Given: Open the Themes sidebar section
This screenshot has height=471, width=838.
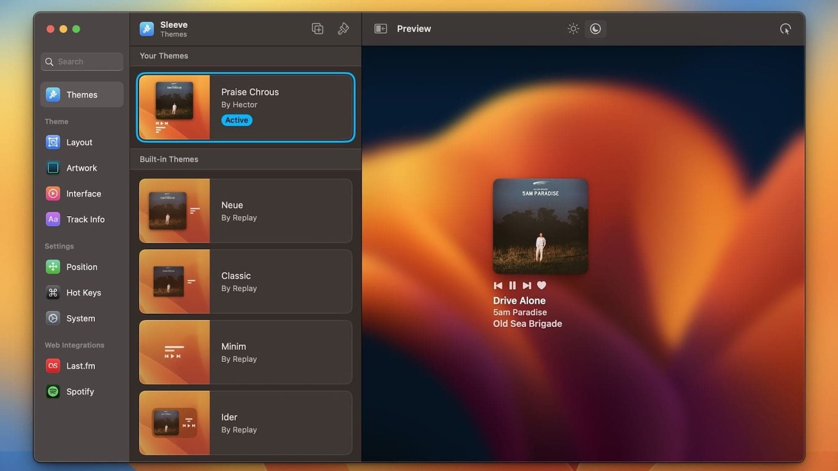Looking at the screenshot, I should coord(82,95).
